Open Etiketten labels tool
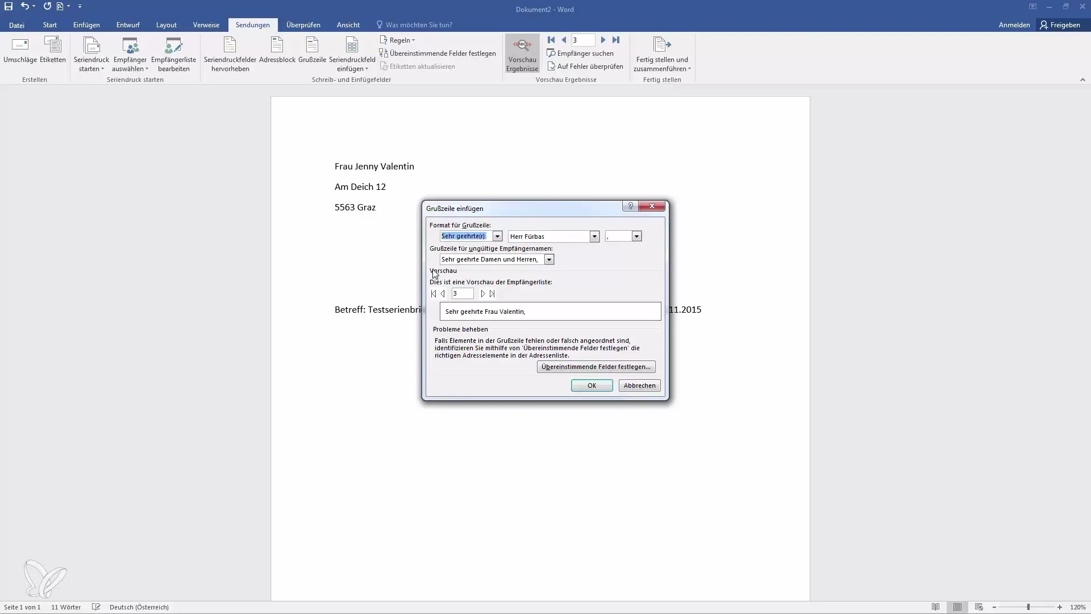The image size is (1091, 614). coord(53,50)
